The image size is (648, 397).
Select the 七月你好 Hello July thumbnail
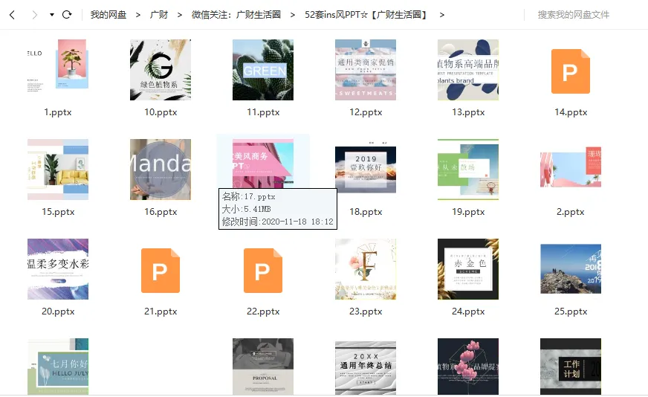(58, 367)
